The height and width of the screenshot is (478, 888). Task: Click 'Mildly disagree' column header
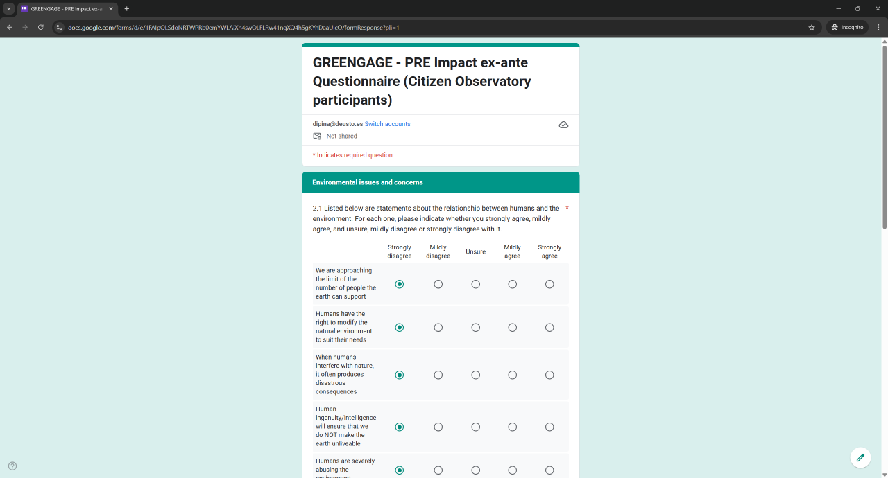point(438,251)
